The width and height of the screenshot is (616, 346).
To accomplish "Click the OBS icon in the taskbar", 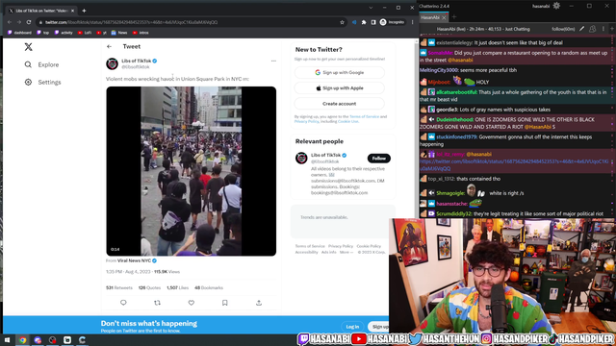I will (x=52, y=340).
